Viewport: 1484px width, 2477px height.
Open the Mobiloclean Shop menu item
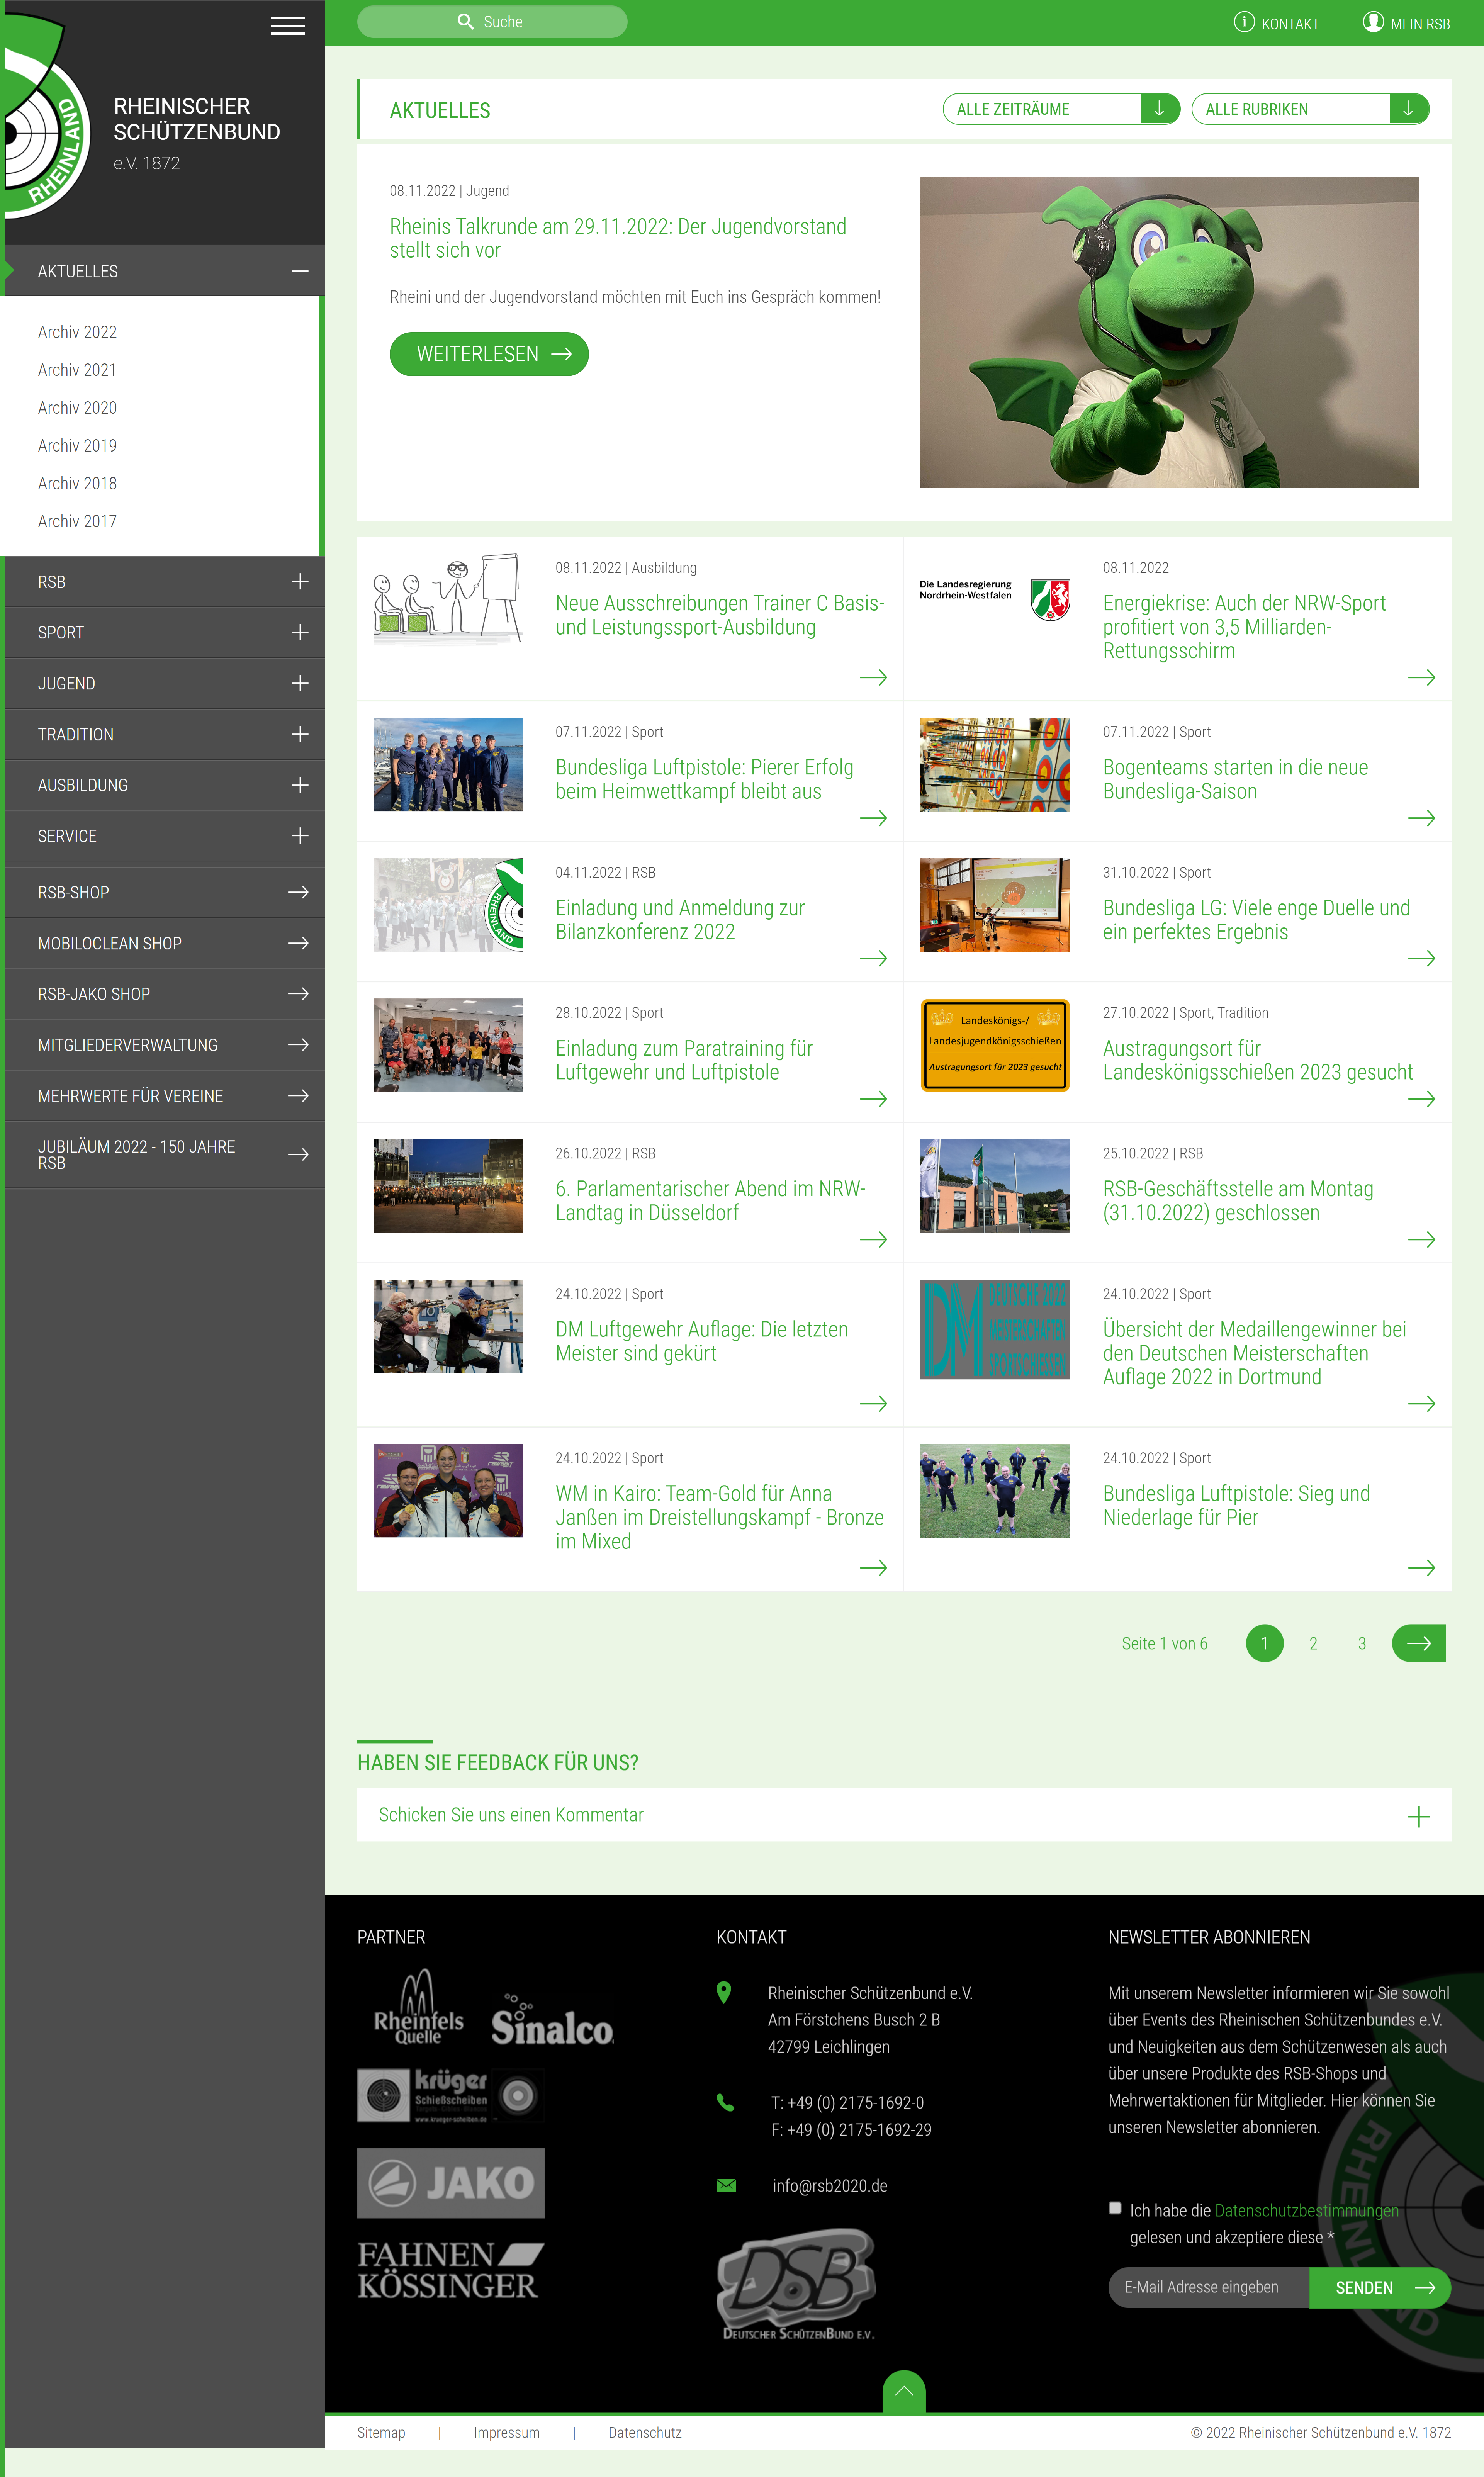[x=164, y=943]
